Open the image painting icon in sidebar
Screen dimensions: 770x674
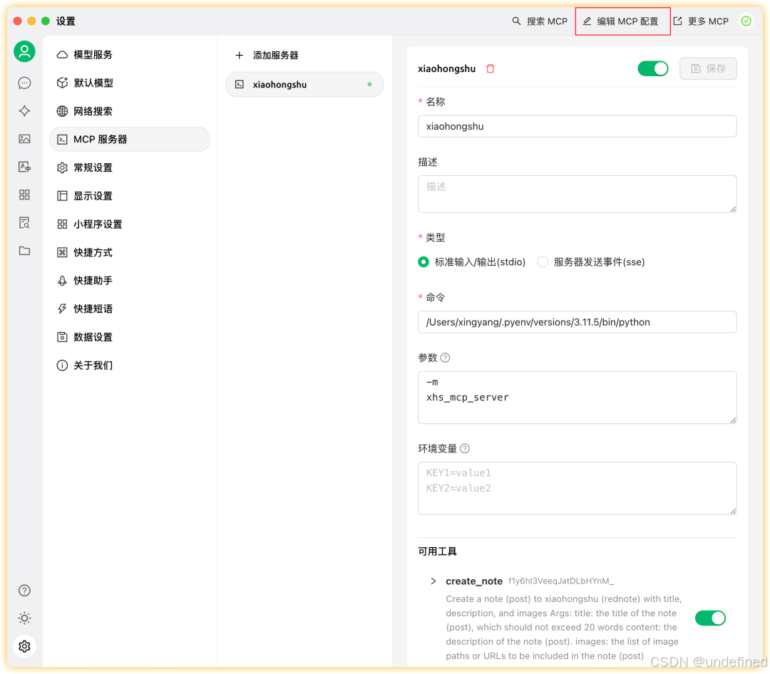coord(24,139)
